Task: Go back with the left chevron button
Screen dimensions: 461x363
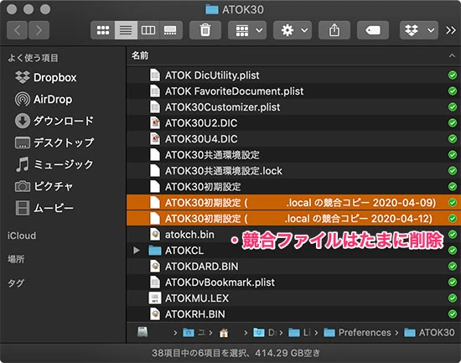Action: (x=17, y=30)
